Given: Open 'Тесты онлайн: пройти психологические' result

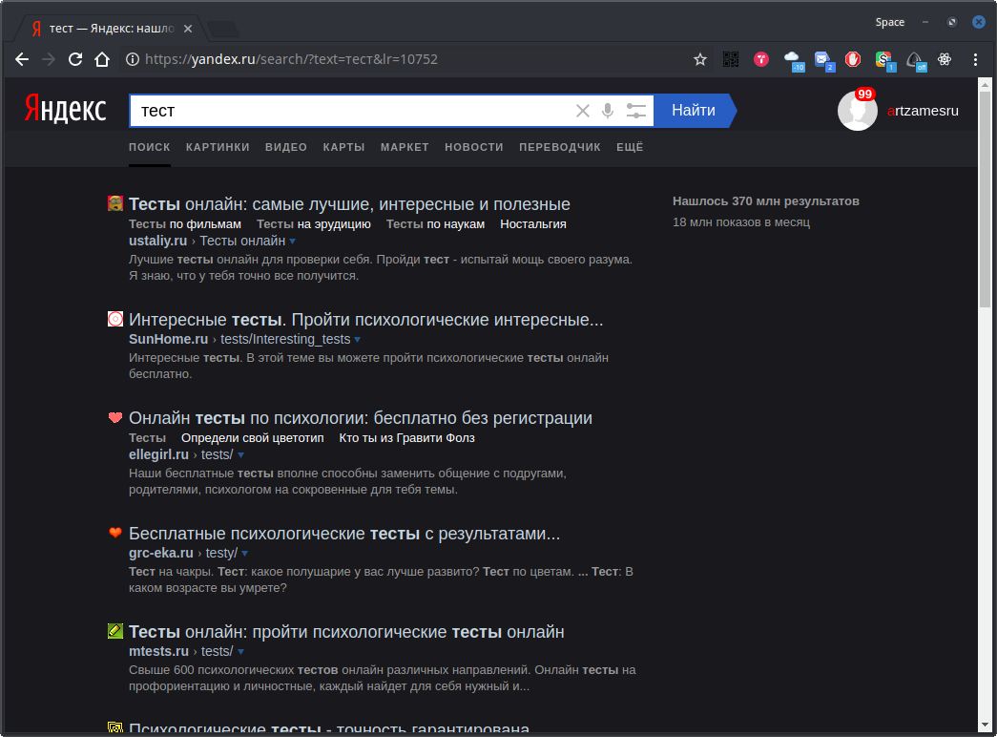Looking at the screenshot, I should (346, 632).
